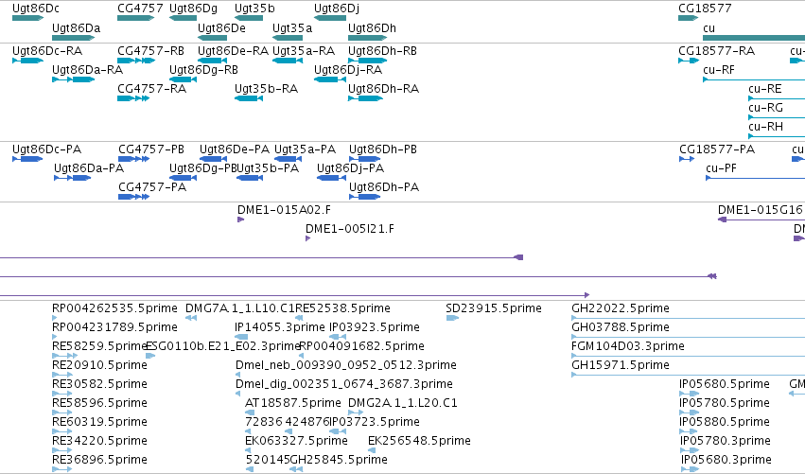Viewport: 805px width, 474px height.
Task: Select transcript Ugt86De-RA
Action: [x=212, y=61]
